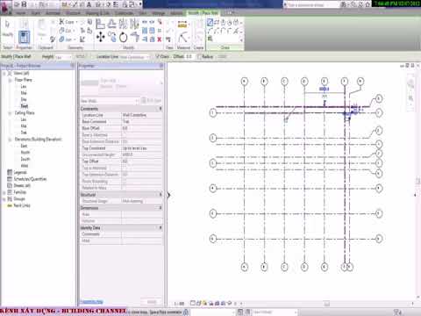This screenshot has height=316, width=421.
Task: Toggle the Room Bounding checkbox
Action: coord(124,181)
